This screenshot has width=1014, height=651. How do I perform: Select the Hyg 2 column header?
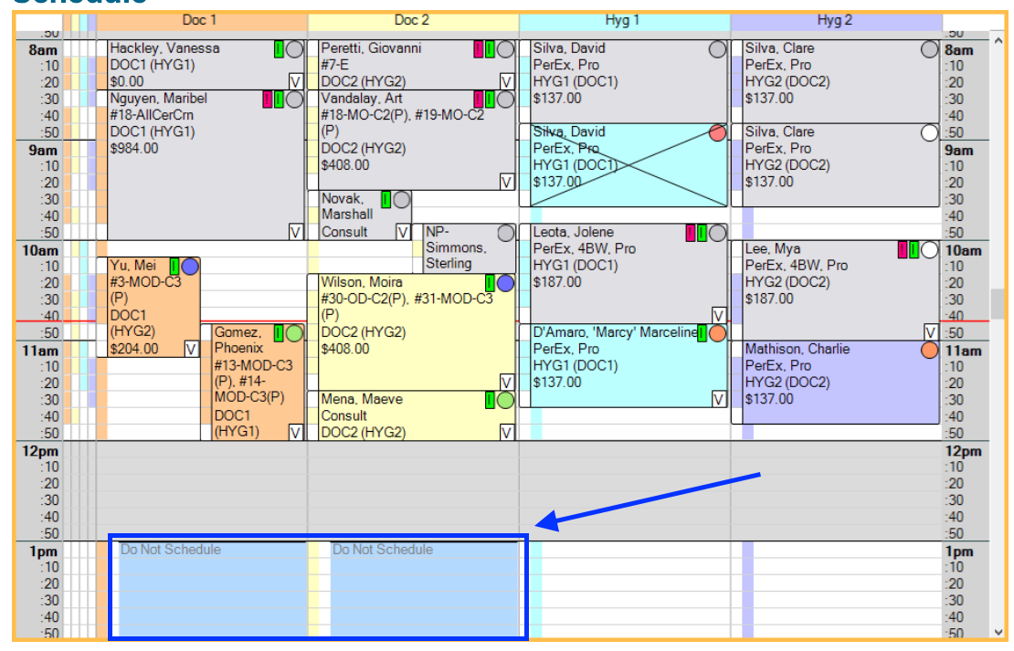point(836,20)
